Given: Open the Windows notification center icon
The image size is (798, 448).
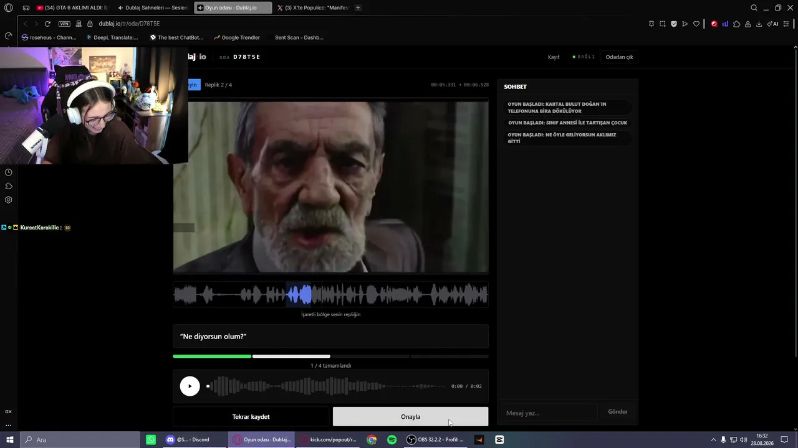Looking at the screenshot, I should coord(785,440).
